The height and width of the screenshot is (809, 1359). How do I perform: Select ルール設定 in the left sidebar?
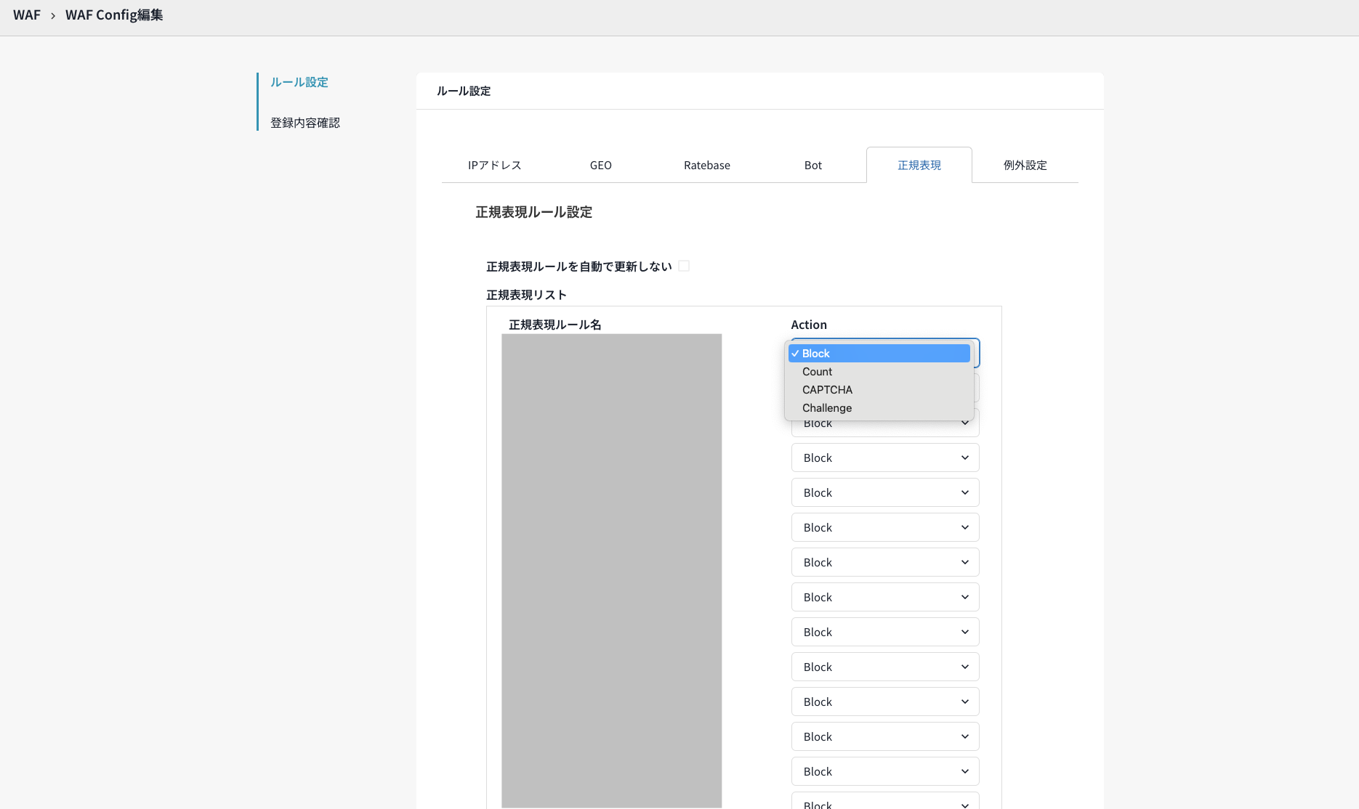[x=299, y=82]
